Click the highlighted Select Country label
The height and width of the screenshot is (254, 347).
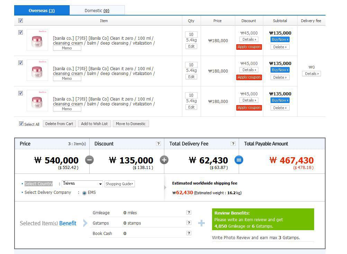tap(38, 184)
